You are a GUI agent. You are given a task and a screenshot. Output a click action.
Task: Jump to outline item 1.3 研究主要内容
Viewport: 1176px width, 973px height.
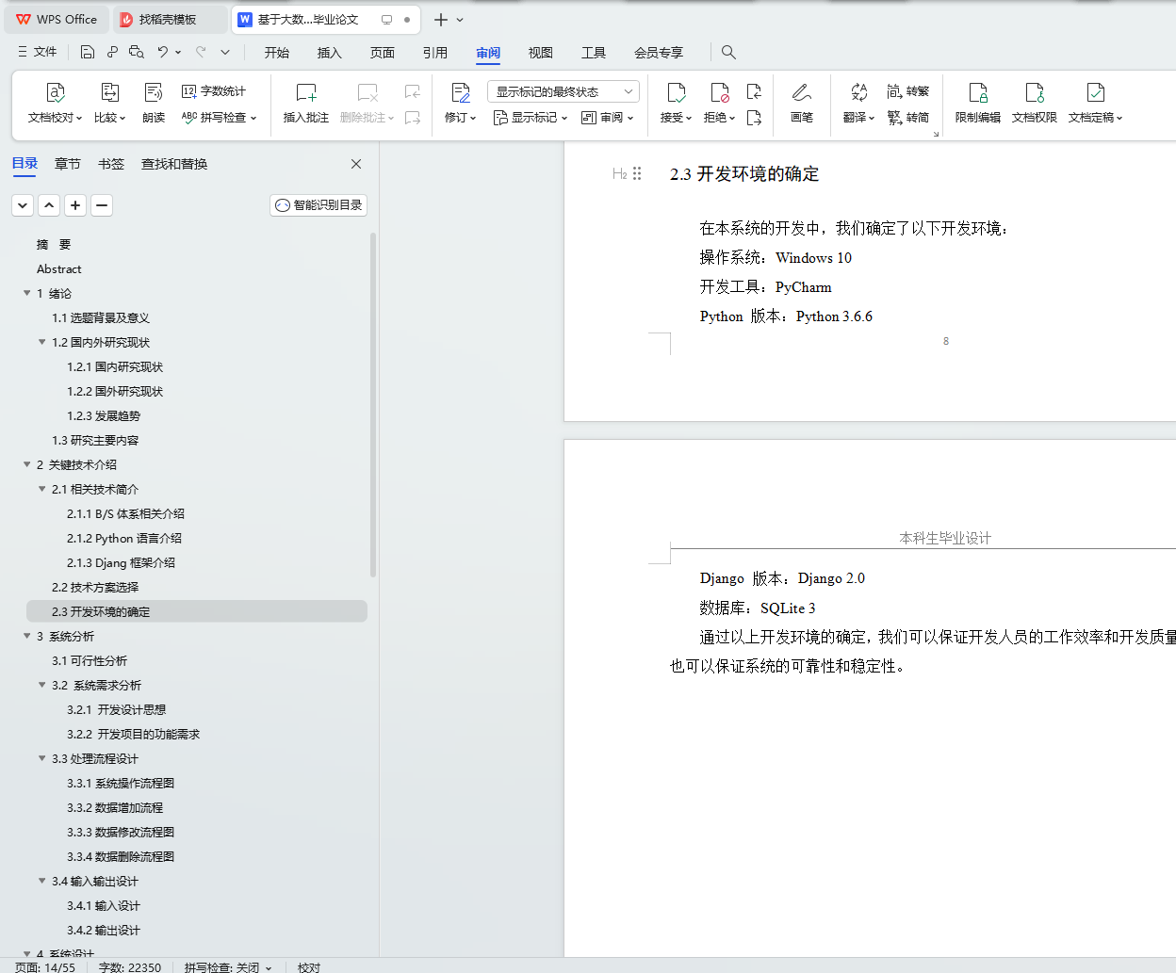coord(95,440)
